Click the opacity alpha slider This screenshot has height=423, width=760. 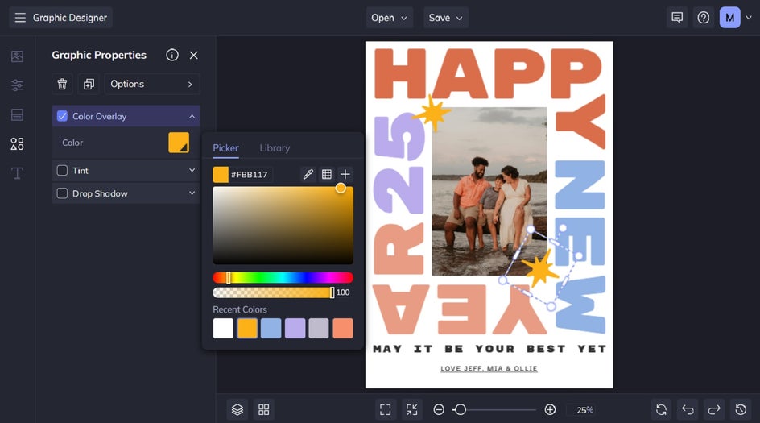274,292
